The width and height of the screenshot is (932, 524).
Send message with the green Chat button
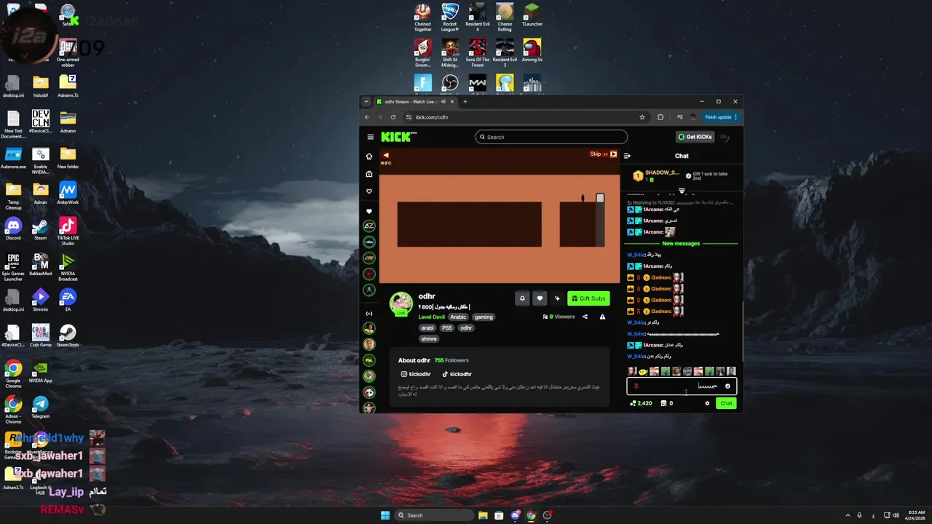click(x=726, y=403)
